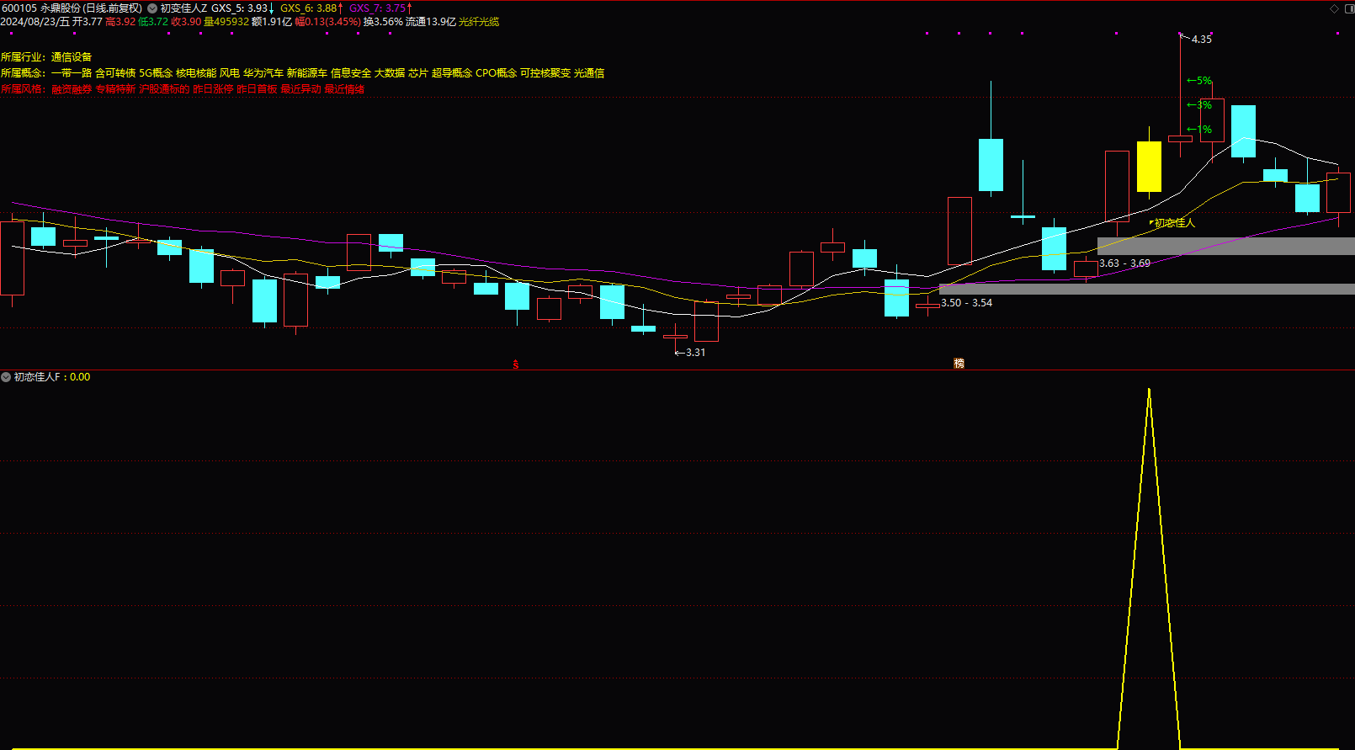Click the 最近情绪 style tag
Viewport: 1355px width, 750px height.
pos(344,89)
